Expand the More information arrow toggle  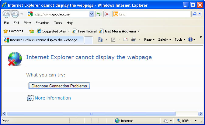[x=30, y=98]
